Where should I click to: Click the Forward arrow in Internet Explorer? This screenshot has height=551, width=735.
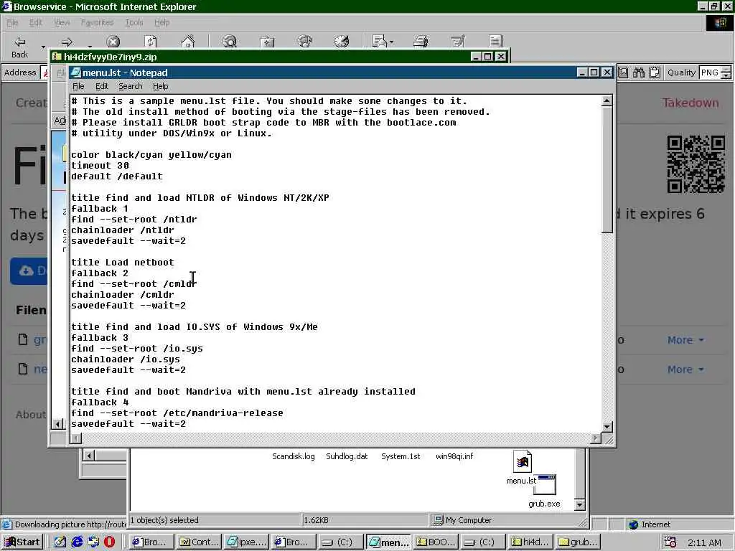click(67, 42)
